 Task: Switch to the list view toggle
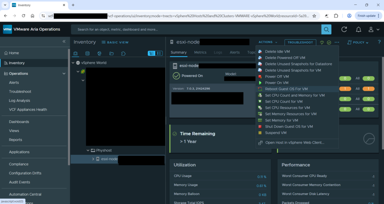(x=159, y=53)
